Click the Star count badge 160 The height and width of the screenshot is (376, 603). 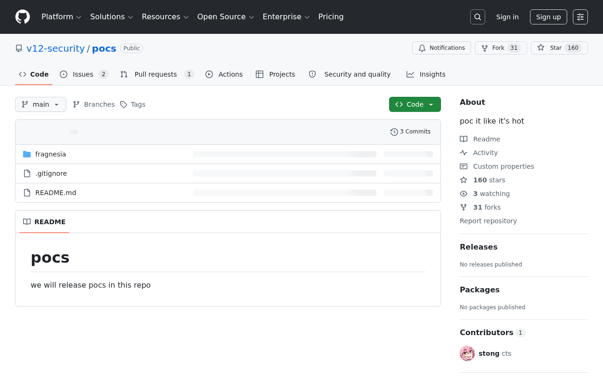pos(573,48)
